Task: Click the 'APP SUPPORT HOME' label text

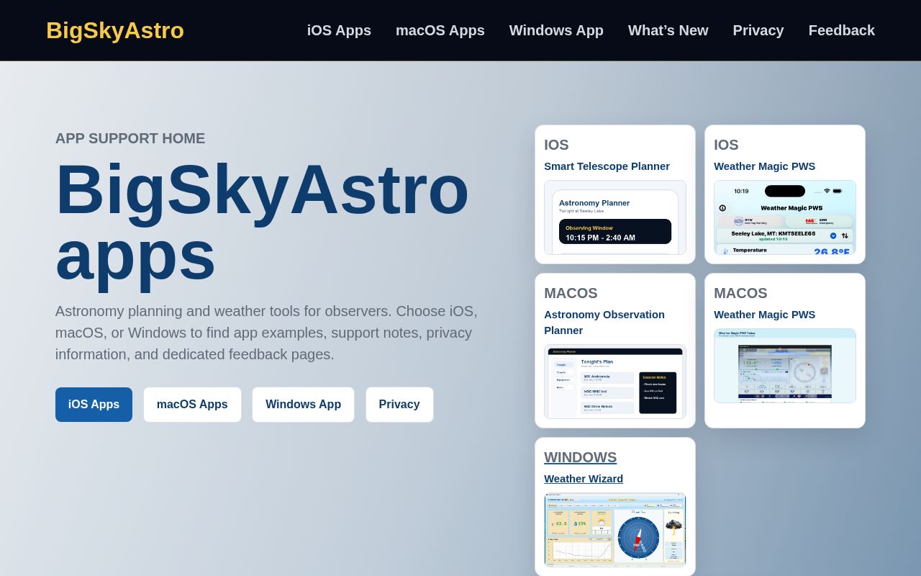Action: (130, 138)
